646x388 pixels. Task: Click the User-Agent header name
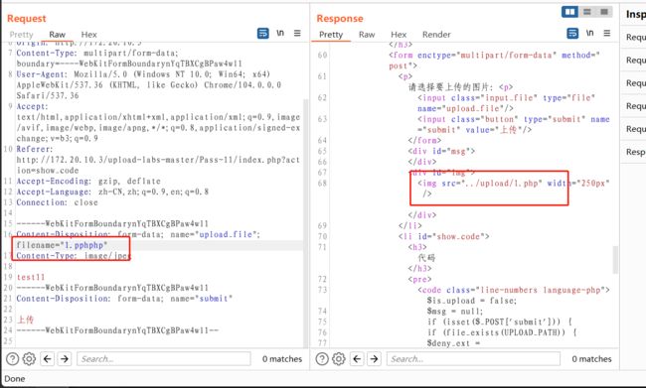pyautogui.click(x=42, y=74)
